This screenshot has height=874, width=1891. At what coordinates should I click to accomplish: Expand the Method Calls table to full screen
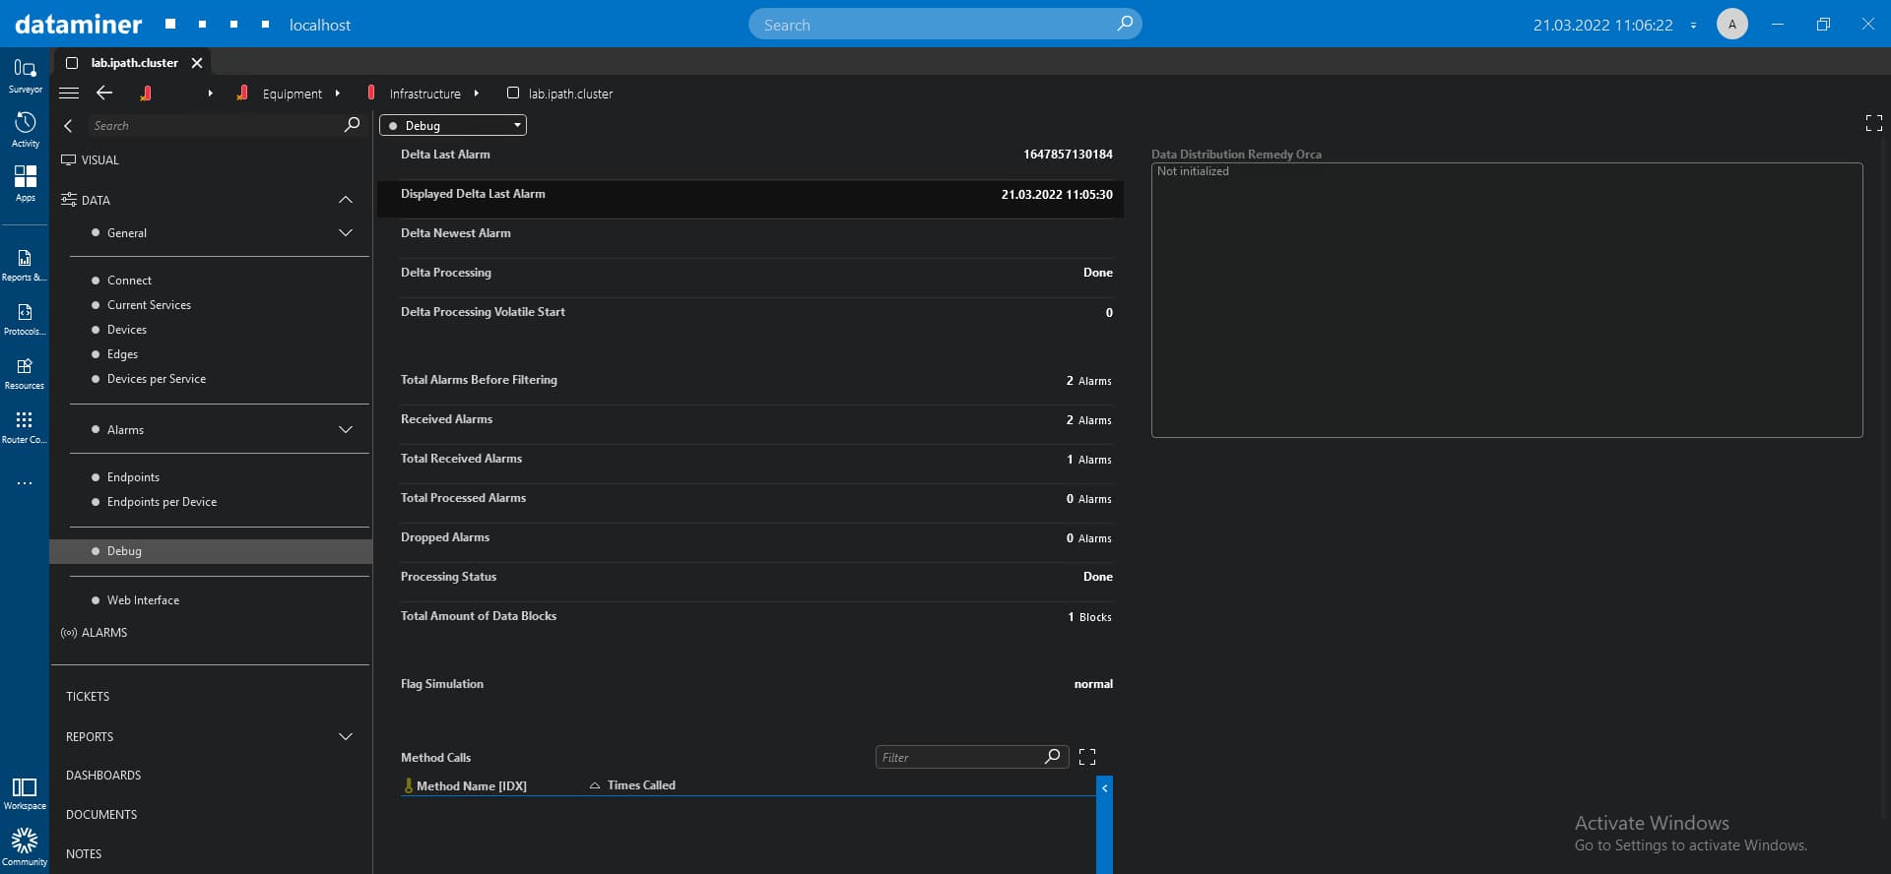(x=1087, y=757)
